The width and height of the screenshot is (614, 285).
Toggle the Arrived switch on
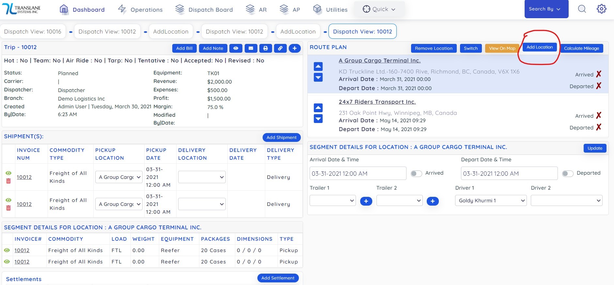(x=416, y=173)
